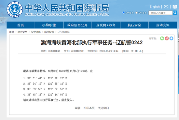This screenshot has height=120, width=179.
Task: Share the notice via the red Weibo icon
Action: click(x=167, y=38)
